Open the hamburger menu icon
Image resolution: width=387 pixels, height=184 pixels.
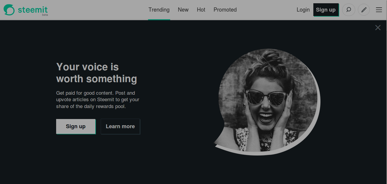point(379,10)
